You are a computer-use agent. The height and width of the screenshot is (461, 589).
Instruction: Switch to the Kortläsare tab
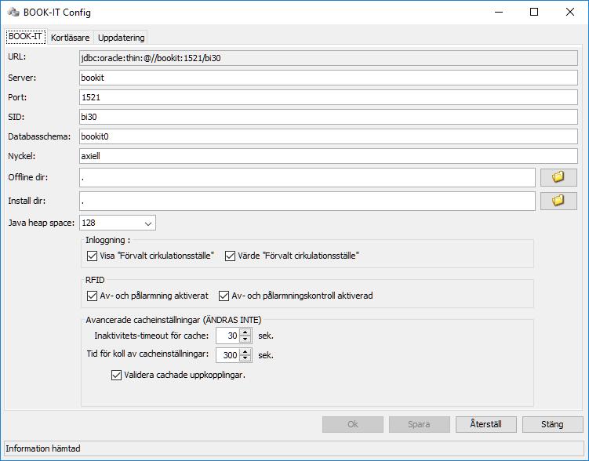(x=71, y=38)
